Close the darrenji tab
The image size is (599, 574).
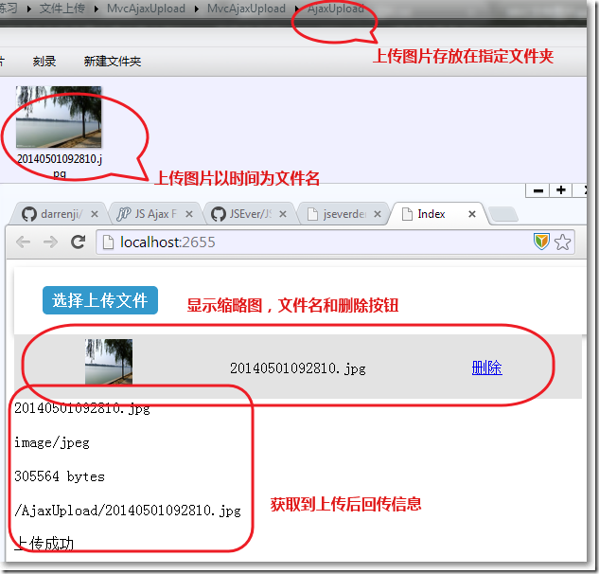(x=95, y=214)
